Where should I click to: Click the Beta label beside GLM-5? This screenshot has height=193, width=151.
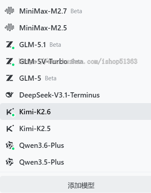click(51, 78)
